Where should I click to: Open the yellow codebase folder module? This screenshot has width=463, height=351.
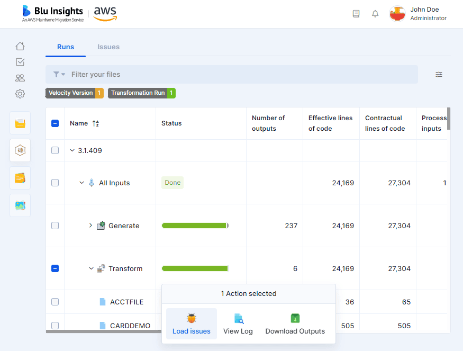coord(20,123)
